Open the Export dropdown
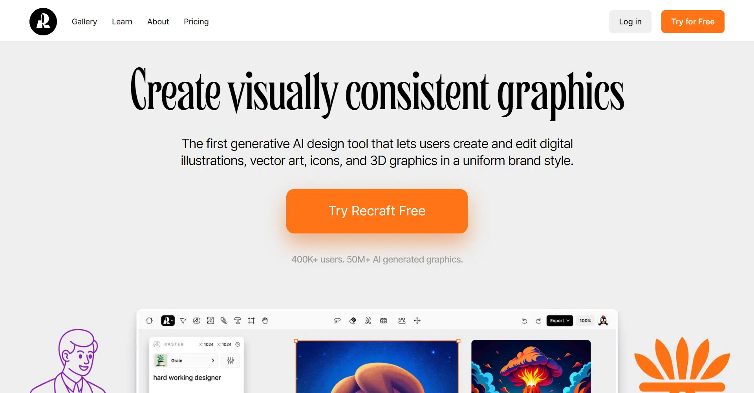The width and height of the screenshot is (754, 393). click(560, 321)
